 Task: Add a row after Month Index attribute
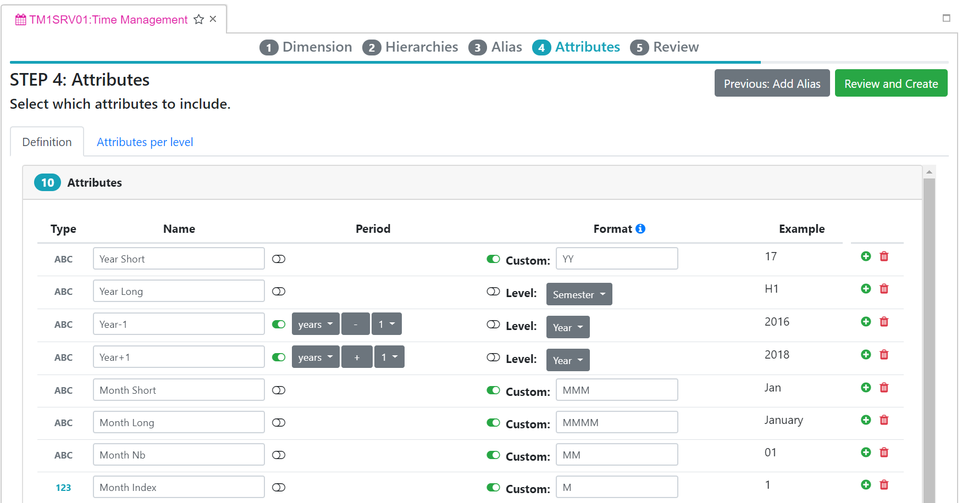coord(866,485)
